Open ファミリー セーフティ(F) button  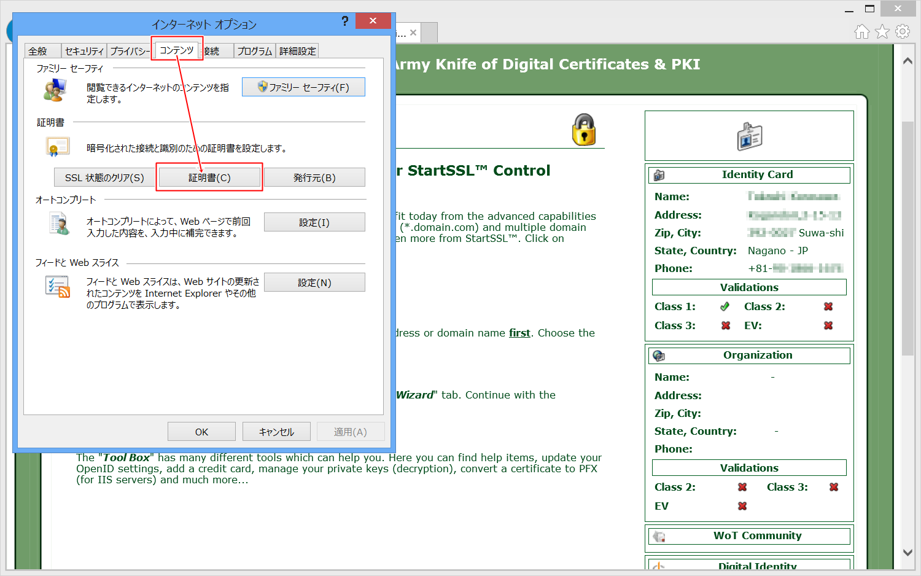pyautogui.click(x=303, y=87)
